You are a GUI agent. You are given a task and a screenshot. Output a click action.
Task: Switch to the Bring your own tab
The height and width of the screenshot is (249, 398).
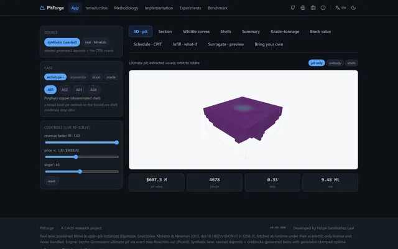pyautogui.click(x=269, y=44)
